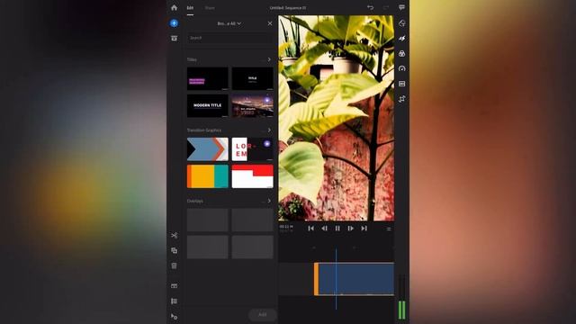This screenshot has width=576, height=324.
Task: Open the preview options menu icon
Action: point(389,229)
